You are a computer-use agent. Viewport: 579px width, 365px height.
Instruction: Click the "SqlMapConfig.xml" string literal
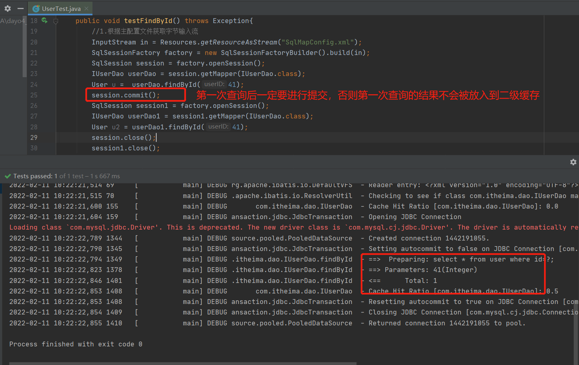coord(318,42)
